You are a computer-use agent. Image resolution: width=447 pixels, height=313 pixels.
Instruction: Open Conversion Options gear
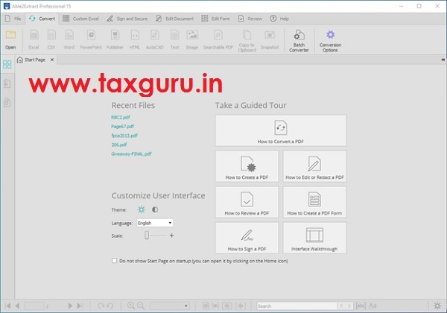click(330, 41)
